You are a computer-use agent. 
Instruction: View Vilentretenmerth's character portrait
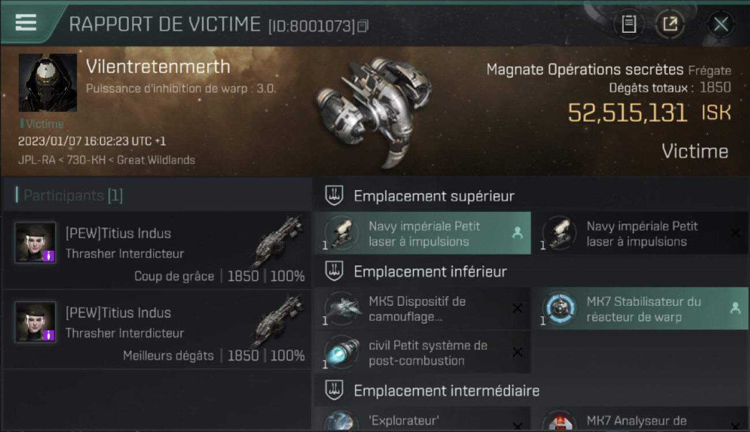(48, 83)
